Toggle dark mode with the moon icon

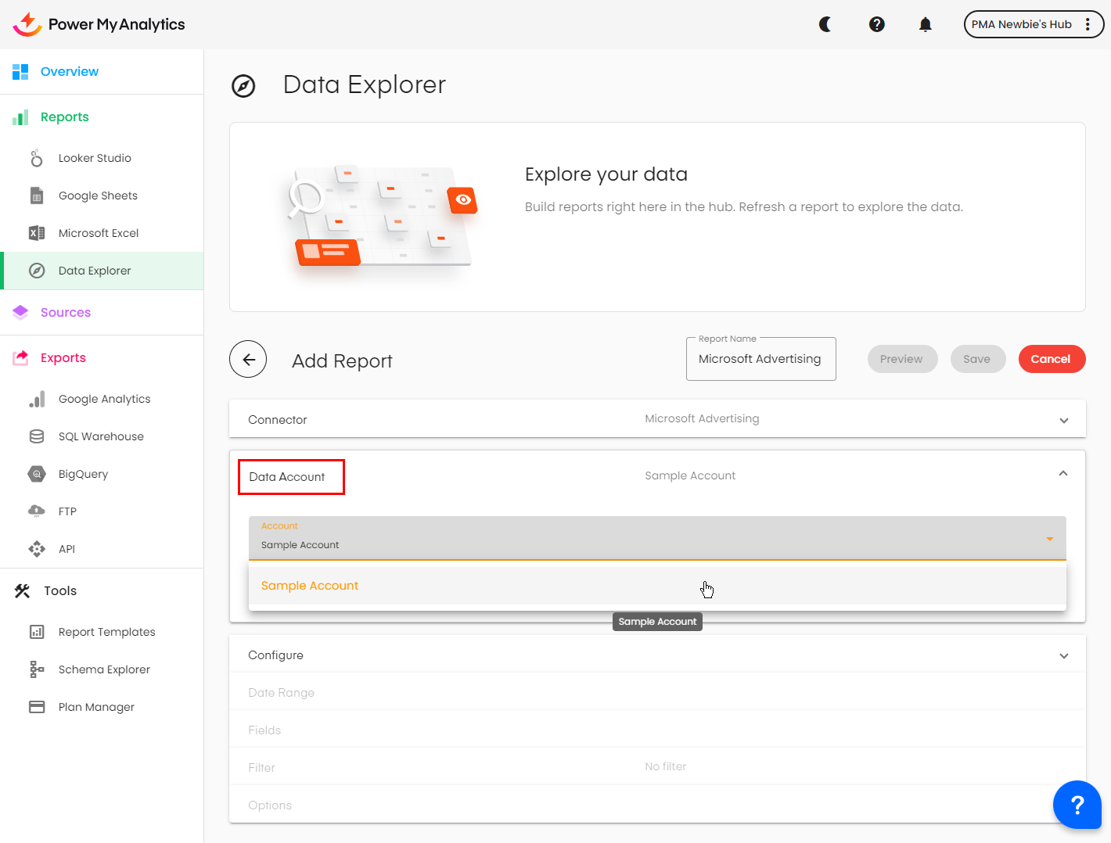[x=825, y=24]
